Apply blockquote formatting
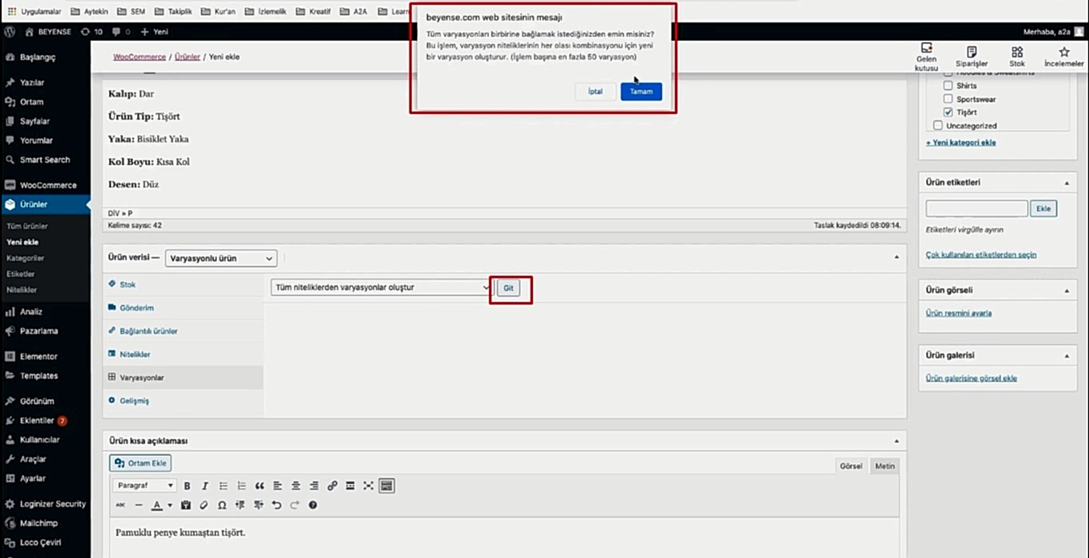Image resolution: width=1089 pixels, height=558 pixels. pyautogui.click(x=259, y=485)
